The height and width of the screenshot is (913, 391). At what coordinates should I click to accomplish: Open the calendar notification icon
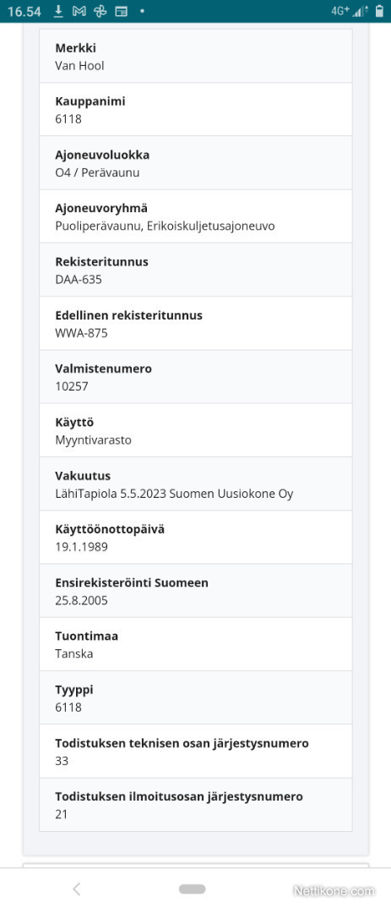coord(121,11)
